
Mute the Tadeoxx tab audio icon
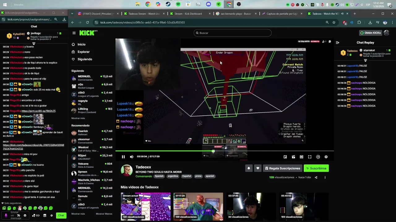[x=342, y=14]
